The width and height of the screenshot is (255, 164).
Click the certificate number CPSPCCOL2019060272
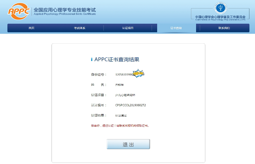[130, 105]
